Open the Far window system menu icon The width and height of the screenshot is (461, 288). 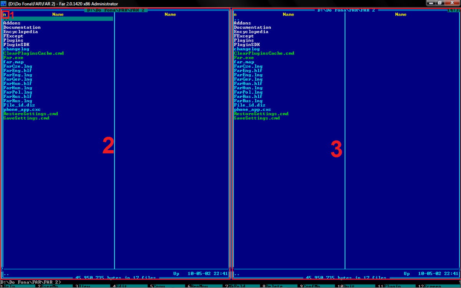point(4,3)
